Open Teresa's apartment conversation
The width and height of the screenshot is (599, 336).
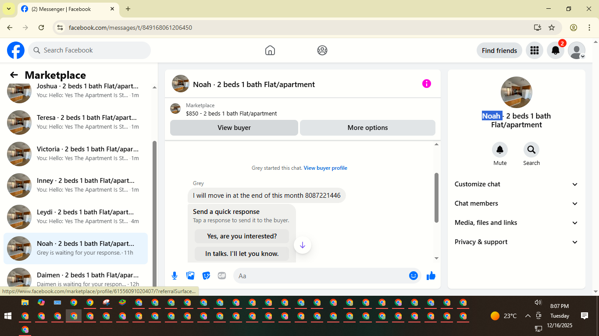pos(75,122)
